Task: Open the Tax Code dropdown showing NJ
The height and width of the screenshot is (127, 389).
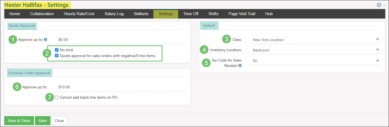Action: click(315, 61)
